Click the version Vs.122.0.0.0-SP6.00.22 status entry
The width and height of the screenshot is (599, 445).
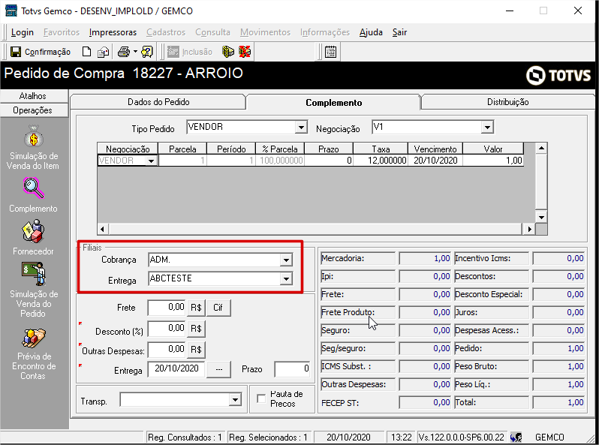(462, 437)
